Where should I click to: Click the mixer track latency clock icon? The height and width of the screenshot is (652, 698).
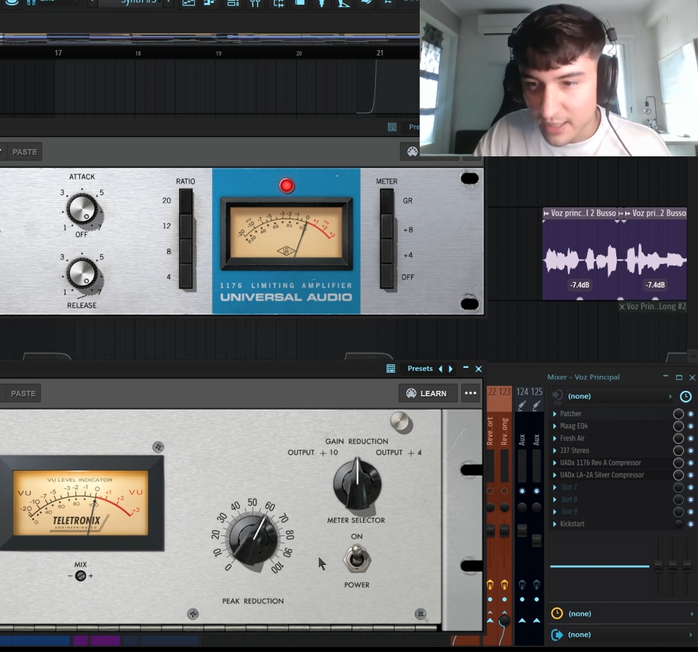coord(686,396)
